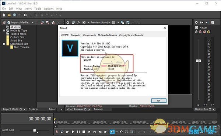Click the Get Media from Web globe icon

pos(53,22)
